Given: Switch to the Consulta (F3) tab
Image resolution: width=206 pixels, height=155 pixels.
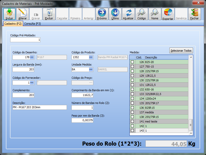Looking at the screenshot, I should coord(33,24).
